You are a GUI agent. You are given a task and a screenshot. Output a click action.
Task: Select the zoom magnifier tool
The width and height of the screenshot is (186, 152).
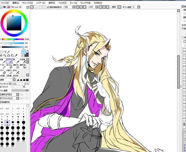[x=5, y=55]
